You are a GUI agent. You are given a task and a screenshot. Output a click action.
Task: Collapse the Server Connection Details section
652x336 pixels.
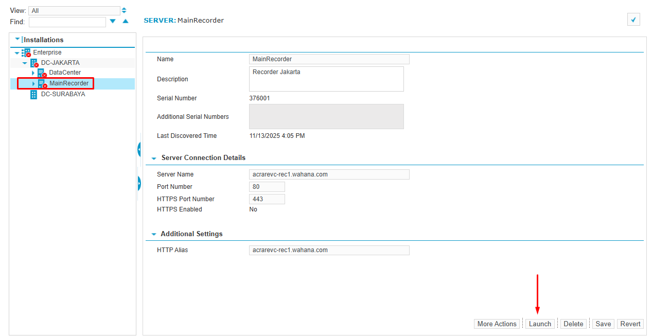click(x=153, y=158)
